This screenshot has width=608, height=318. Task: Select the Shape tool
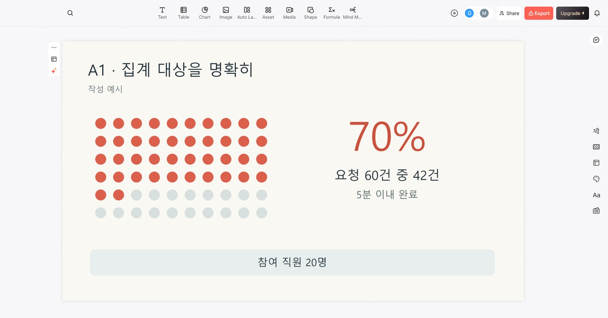tap(310, 13)
